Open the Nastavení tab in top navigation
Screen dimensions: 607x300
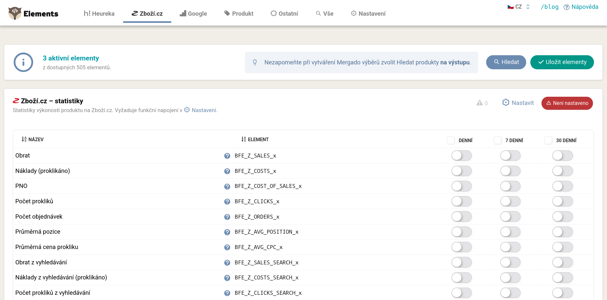(368, 13)
